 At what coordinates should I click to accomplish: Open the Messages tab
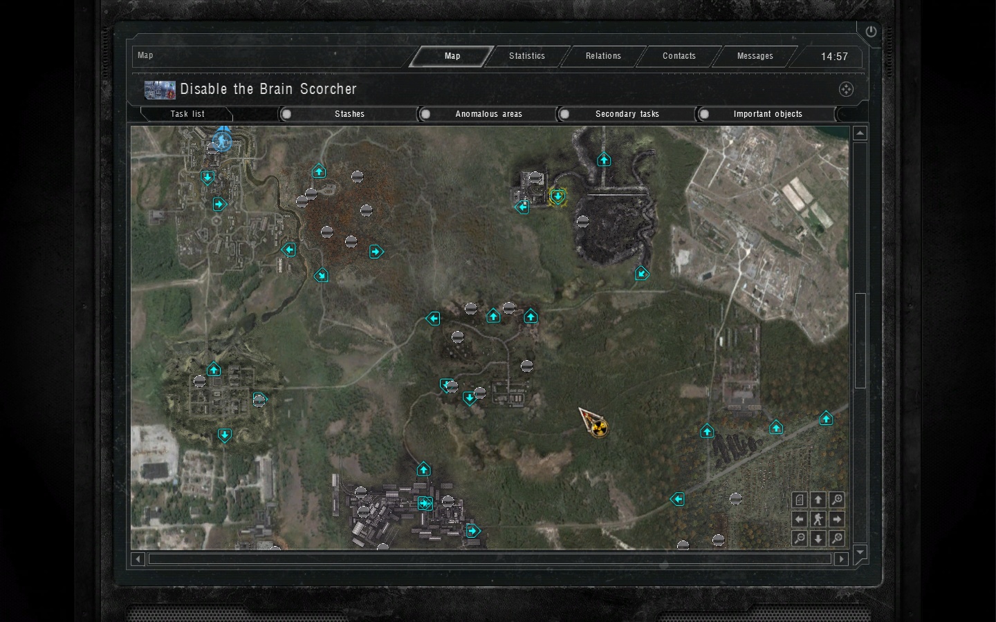755,56
